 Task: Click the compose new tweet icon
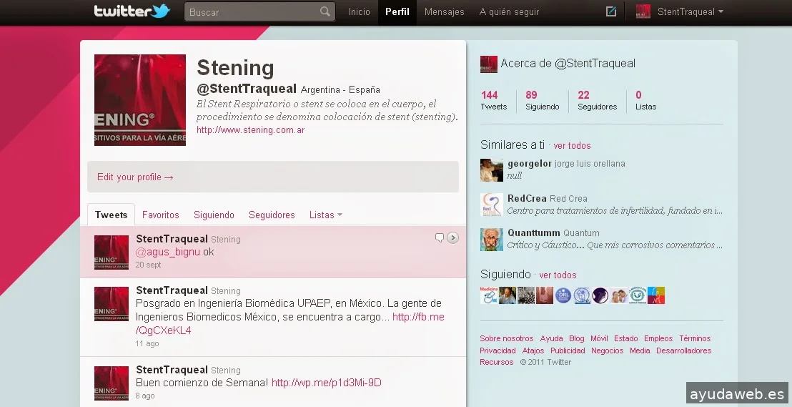[611, 11]
